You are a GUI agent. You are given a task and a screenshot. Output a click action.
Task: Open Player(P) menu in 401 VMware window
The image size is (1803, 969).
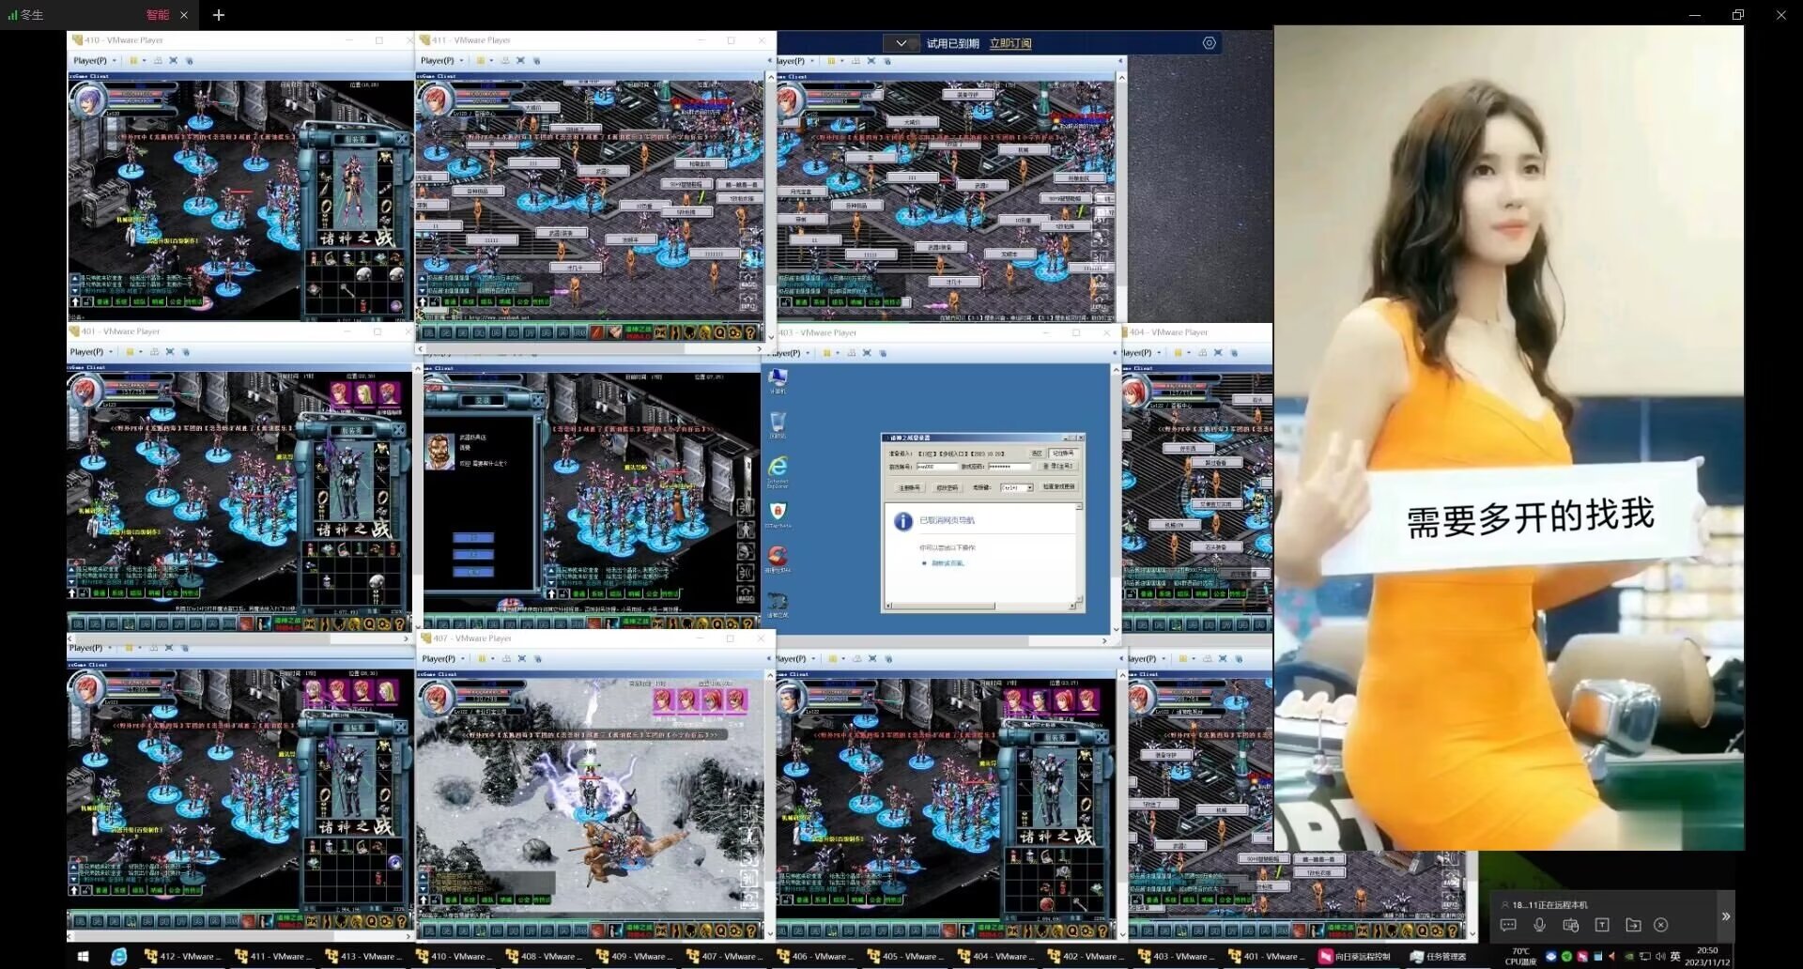(91, 352)
